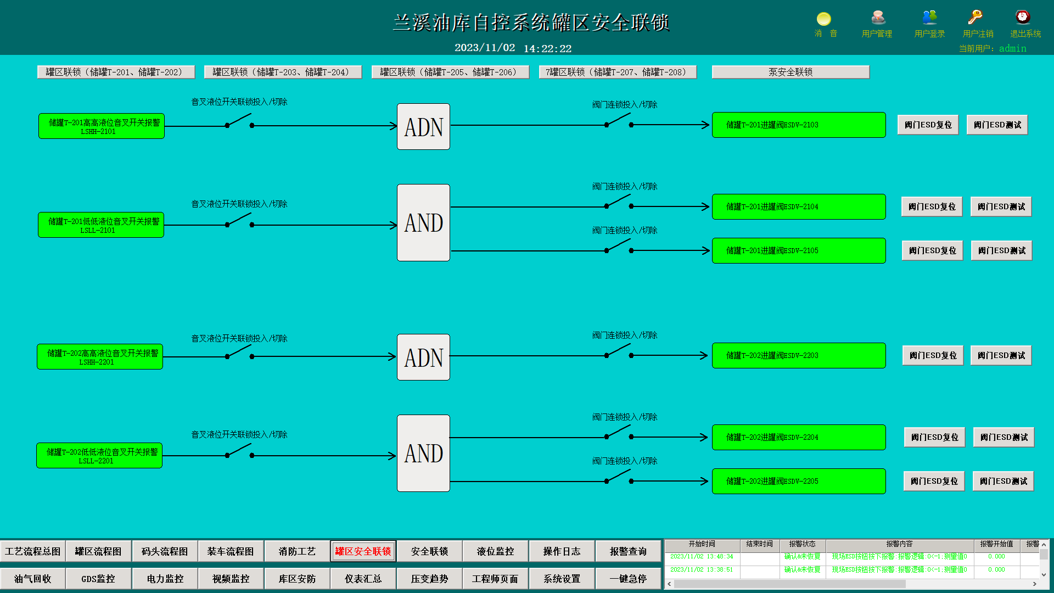The image size is (1054, 593).
Task: Click the yellow mute (消音) icon
Action: (824, 19)
